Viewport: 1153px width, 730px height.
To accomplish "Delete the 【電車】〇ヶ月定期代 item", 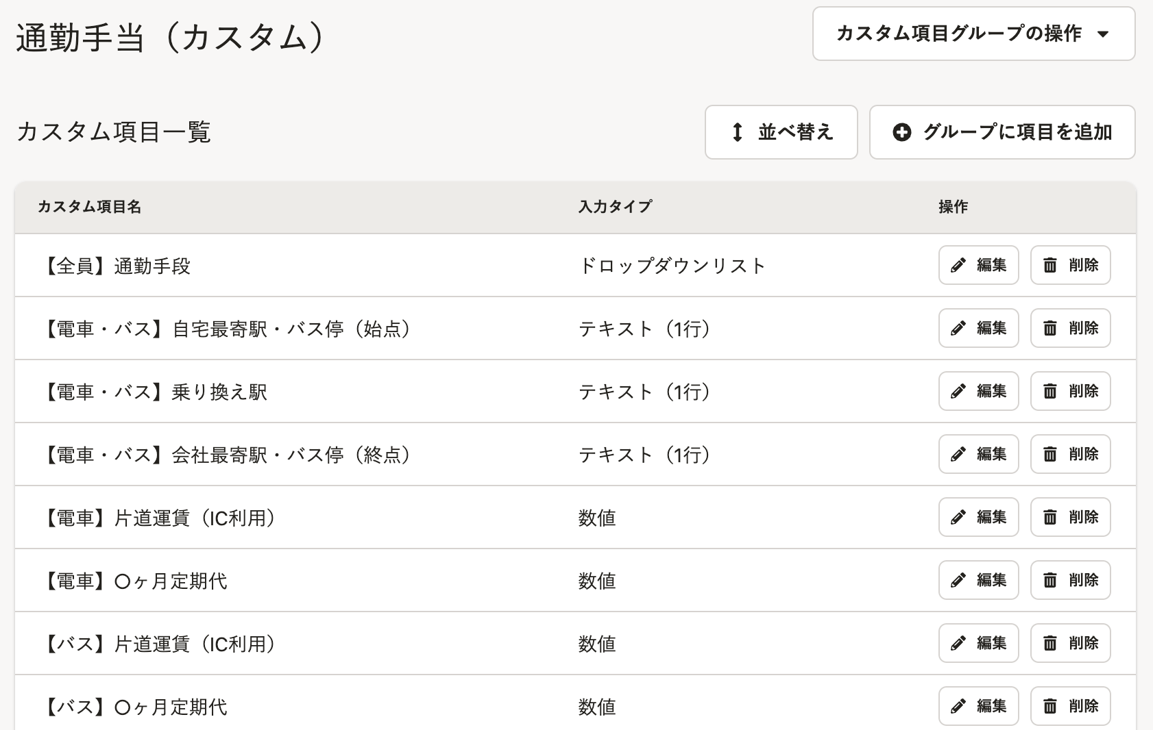I will (1070, 580).
